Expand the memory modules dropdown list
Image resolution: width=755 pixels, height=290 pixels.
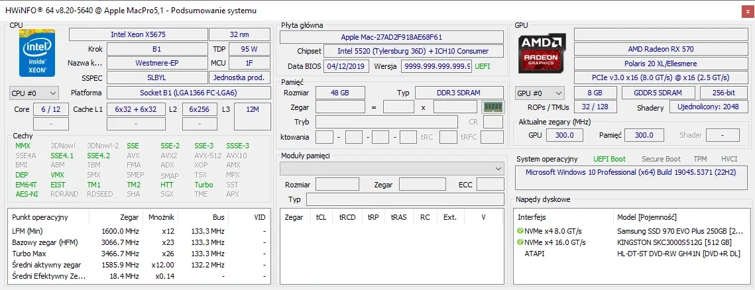pyautogui.click(x=392, y=168)
